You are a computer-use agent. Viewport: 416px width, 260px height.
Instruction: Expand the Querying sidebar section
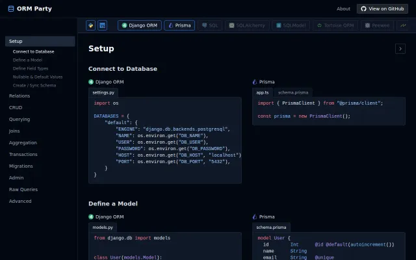coord(19,119)
